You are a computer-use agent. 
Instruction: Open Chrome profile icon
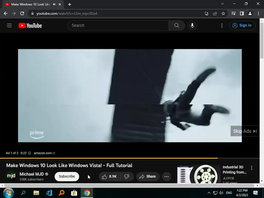click(x=250, y=13)
